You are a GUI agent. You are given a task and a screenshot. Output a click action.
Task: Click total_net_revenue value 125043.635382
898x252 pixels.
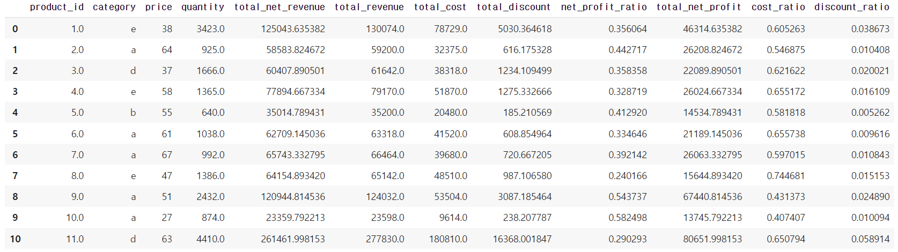point(293,29)
